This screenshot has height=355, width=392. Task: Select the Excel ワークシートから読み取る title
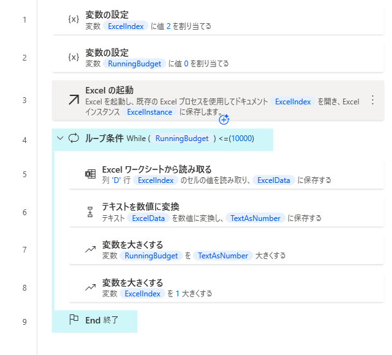point(157,169)
